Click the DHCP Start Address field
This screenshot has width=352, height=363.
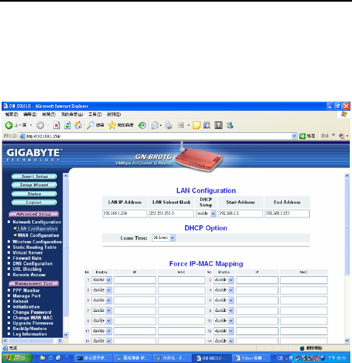point(241,214)
